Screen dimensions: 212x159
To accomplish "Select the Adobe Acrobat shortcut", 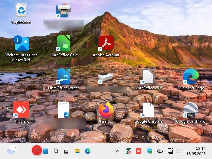I will pos(106,43).
